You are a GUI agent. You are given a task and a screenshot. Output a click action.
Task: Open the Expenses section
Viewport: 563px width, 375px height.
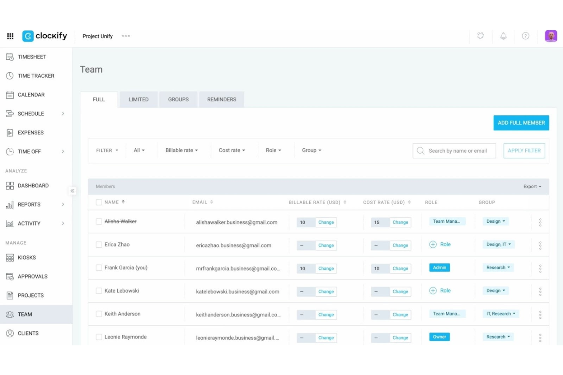(x=30, y=132)
